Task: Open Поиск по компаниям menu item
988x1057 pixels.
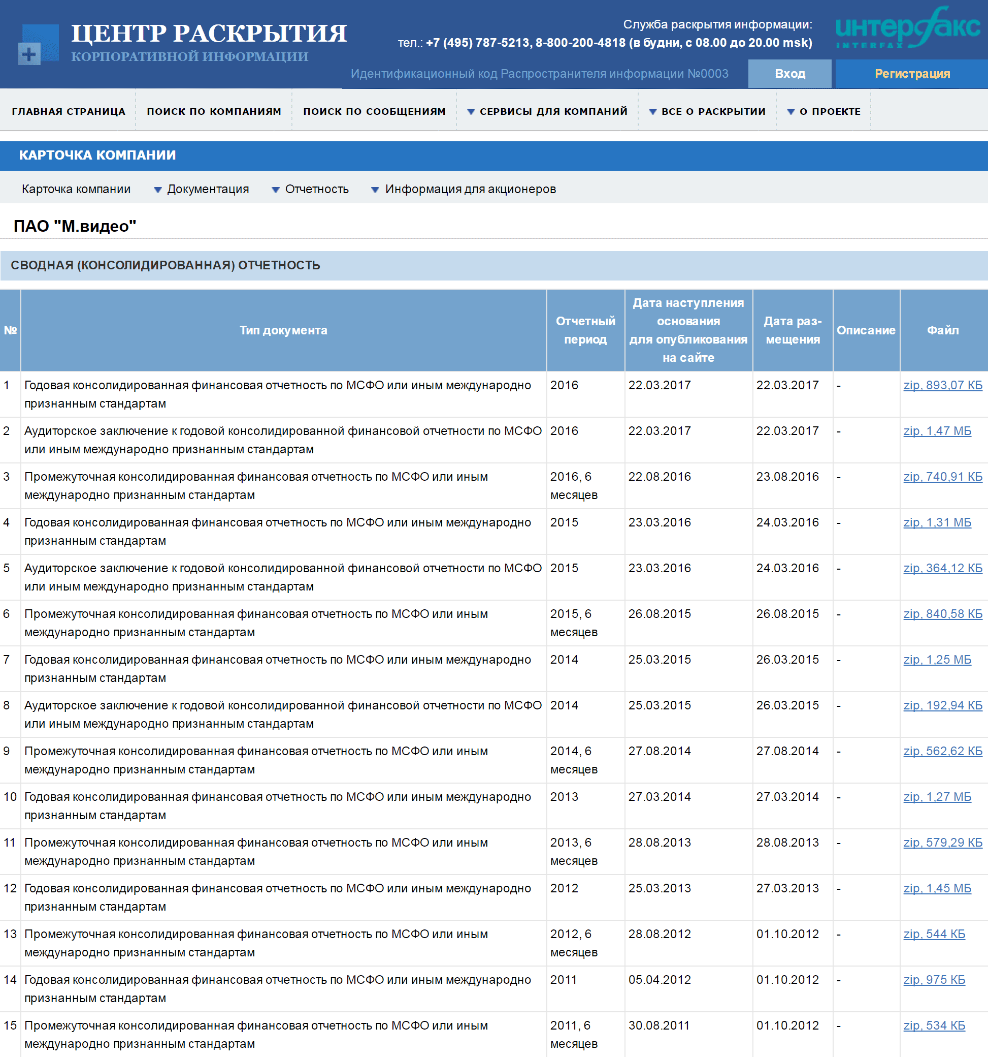Action: [x=214, y=111]
